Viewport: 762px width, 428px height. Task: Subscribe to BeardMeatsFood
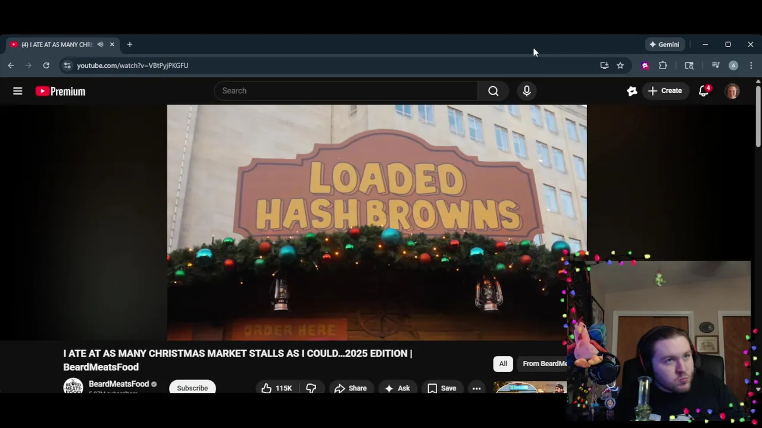(x=192, y=387)
